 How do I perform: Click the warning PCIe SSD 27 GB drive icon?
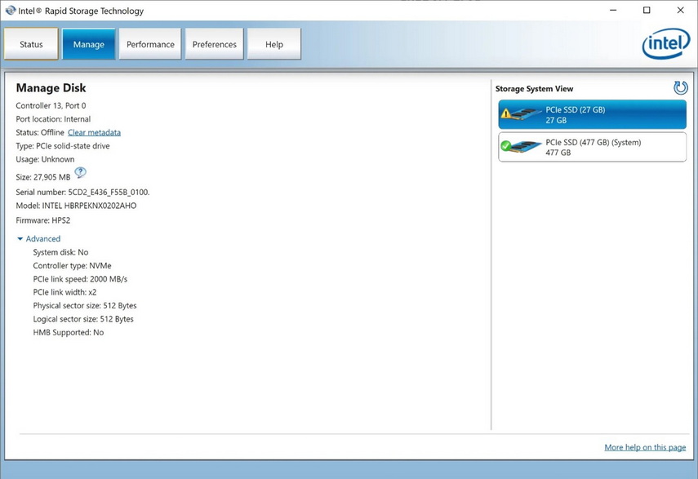(520, 114)
